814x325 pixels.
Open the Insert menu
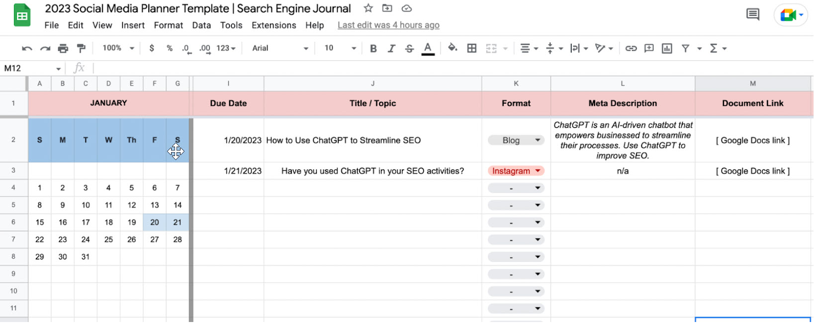point(133,25)
